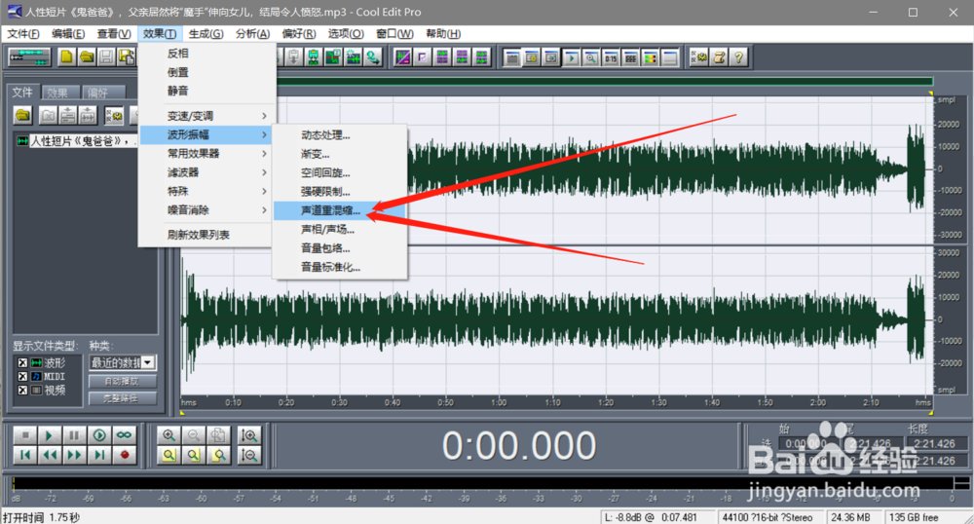Switch to multitrack view toolbar icon
Screen dimensions: 974x524
(29, 57)
